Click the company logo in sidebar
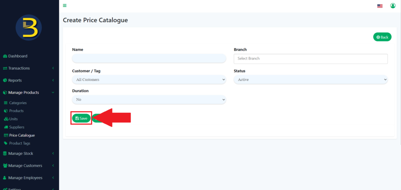The image size is (401, 190). (29, 28)
